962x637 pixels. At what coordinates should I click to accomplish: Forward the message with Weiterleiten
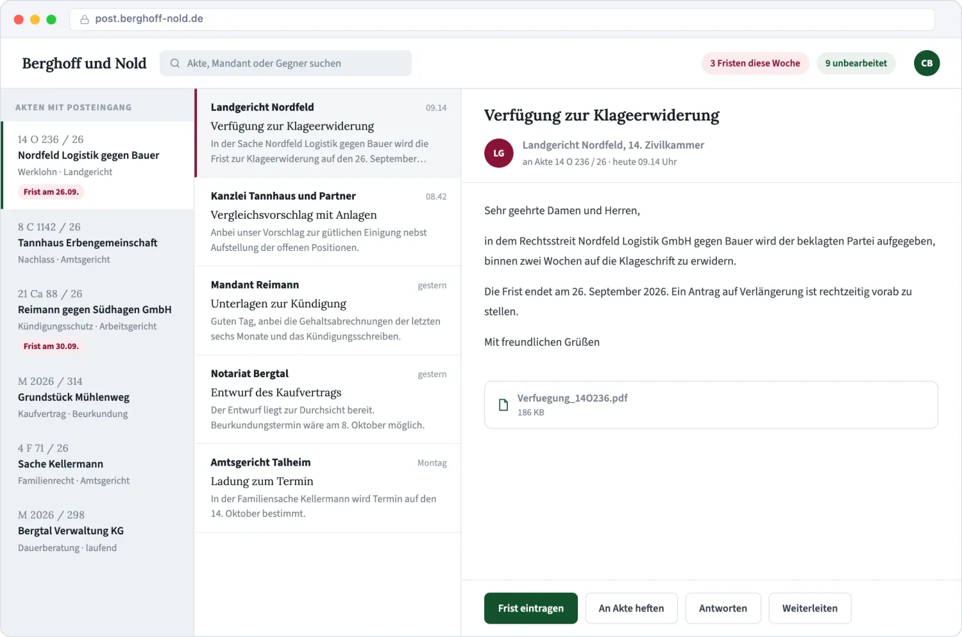[809, 608]
